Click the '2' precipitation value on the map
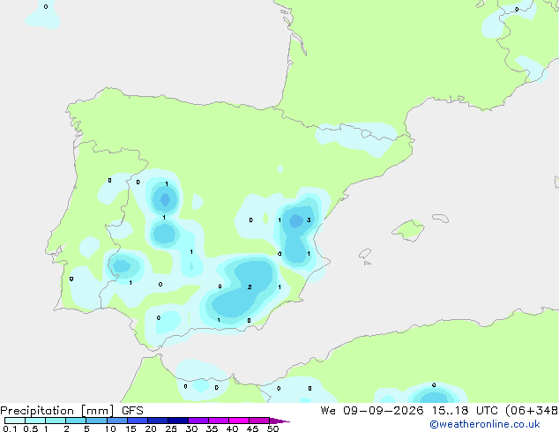The width and height of the screenshot is (559, 432). point(250,287)
